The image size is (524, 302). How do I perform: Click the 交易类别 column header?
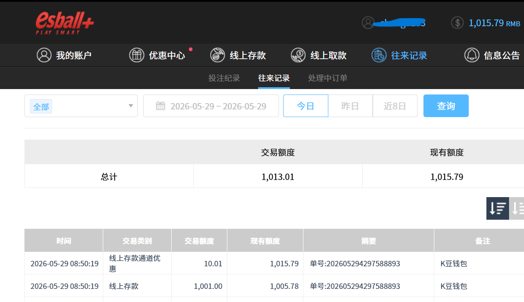[137, 241]
